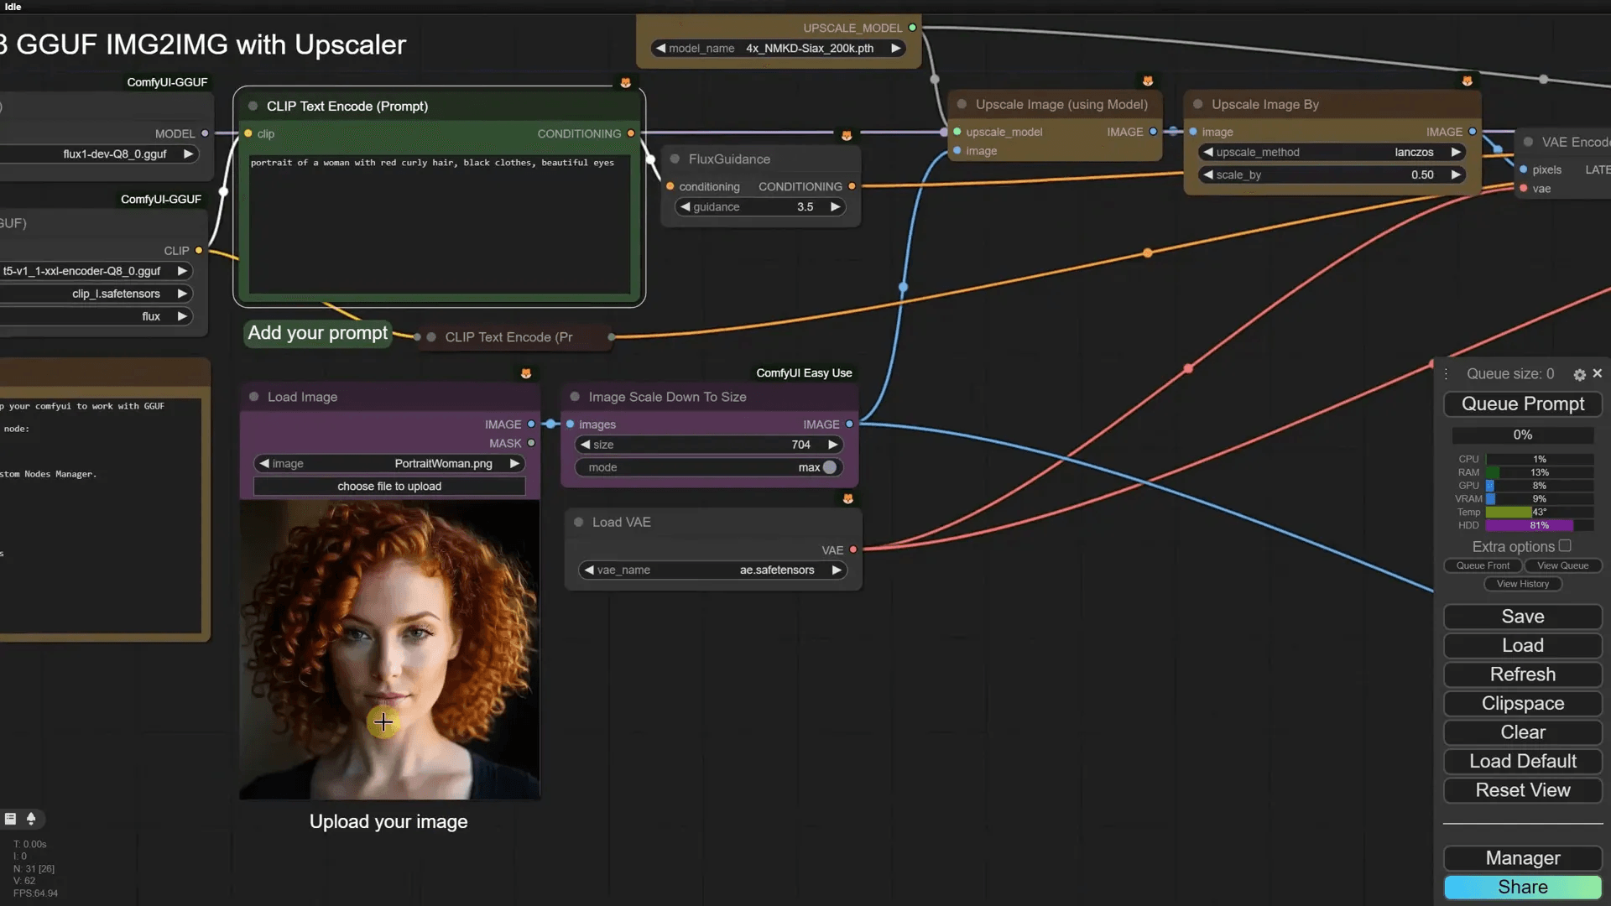Open the Manager menu
Screen dimensions: 1611x906
tap(1522, 858)
